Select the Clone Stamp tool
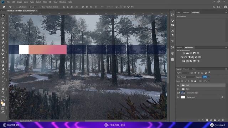Image resolution: width=228 pixels, height=128 pixels. coord(3,50)
